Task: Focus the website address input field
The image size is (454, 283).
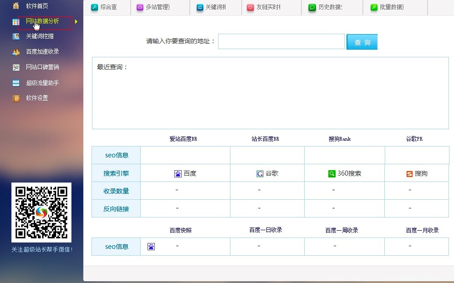Action: click(281, 41)
